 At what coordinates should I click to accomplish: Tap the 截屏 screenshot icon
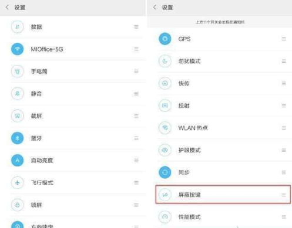click(x=18, y=116)
